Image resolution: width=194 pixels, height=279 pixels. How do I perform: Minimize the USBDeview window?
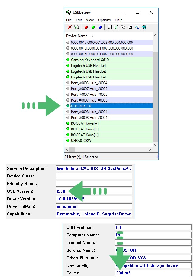coord(124,12)
